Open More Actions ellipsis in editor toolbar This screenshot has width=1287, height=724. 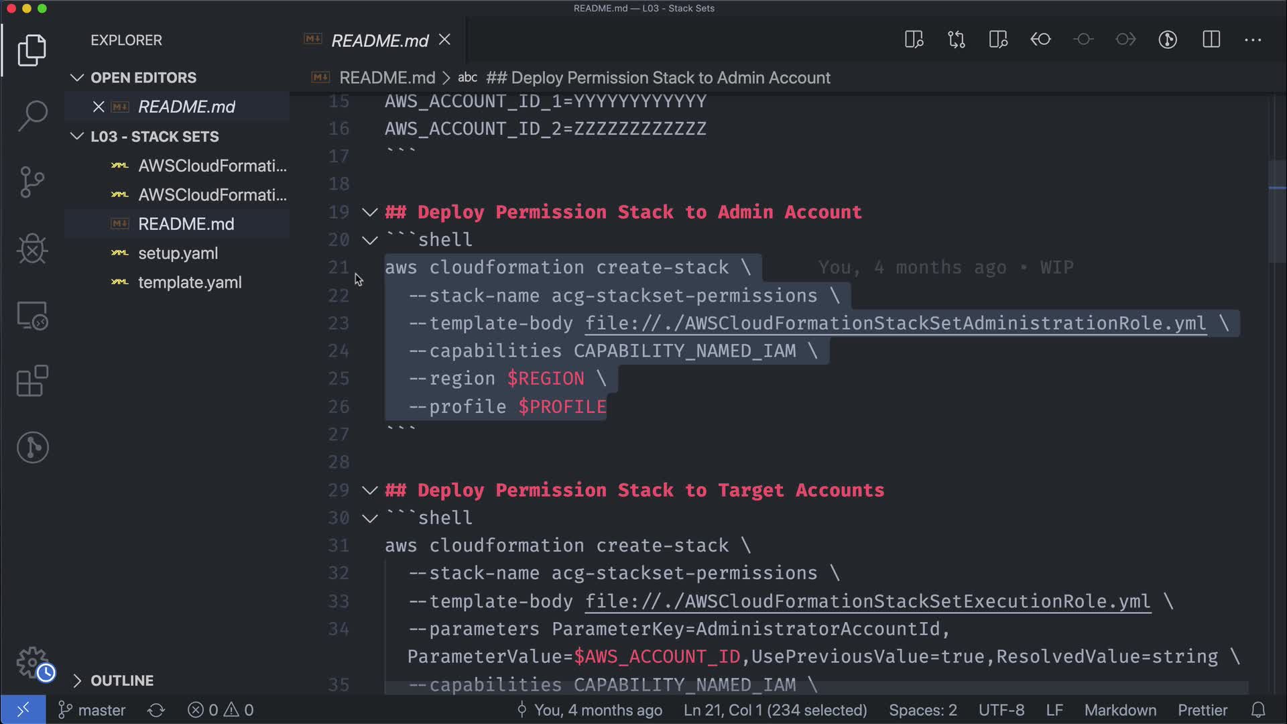pos(1253,40)
